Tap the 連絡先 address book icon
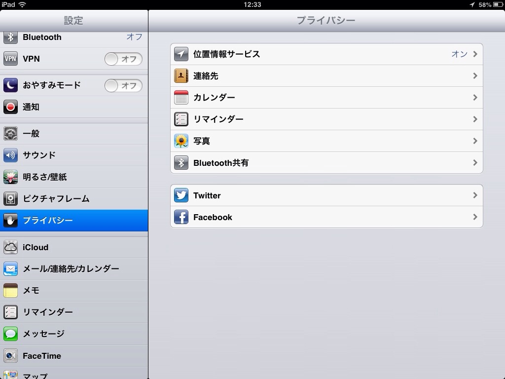The width and height of the screenshot is (505, 379). 181,76
